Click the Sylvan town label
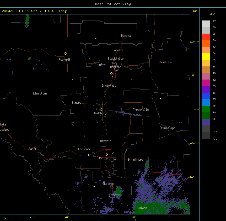 [x=102, y=64]
